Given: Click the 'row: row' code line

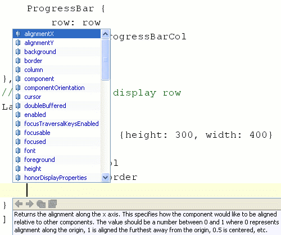Looking at the screenshot, I should click(x=76, y=22).
